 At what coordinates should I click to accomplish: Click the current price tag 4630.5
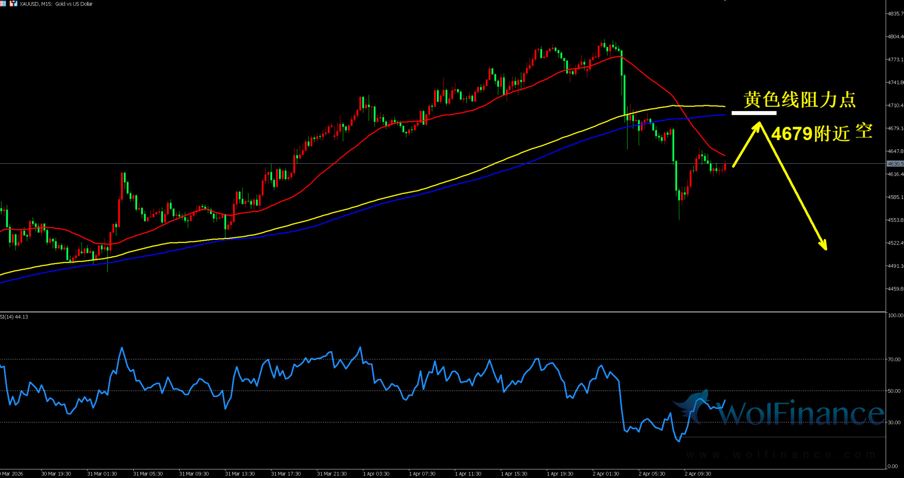pyautogui.click(x=895, y=164)
